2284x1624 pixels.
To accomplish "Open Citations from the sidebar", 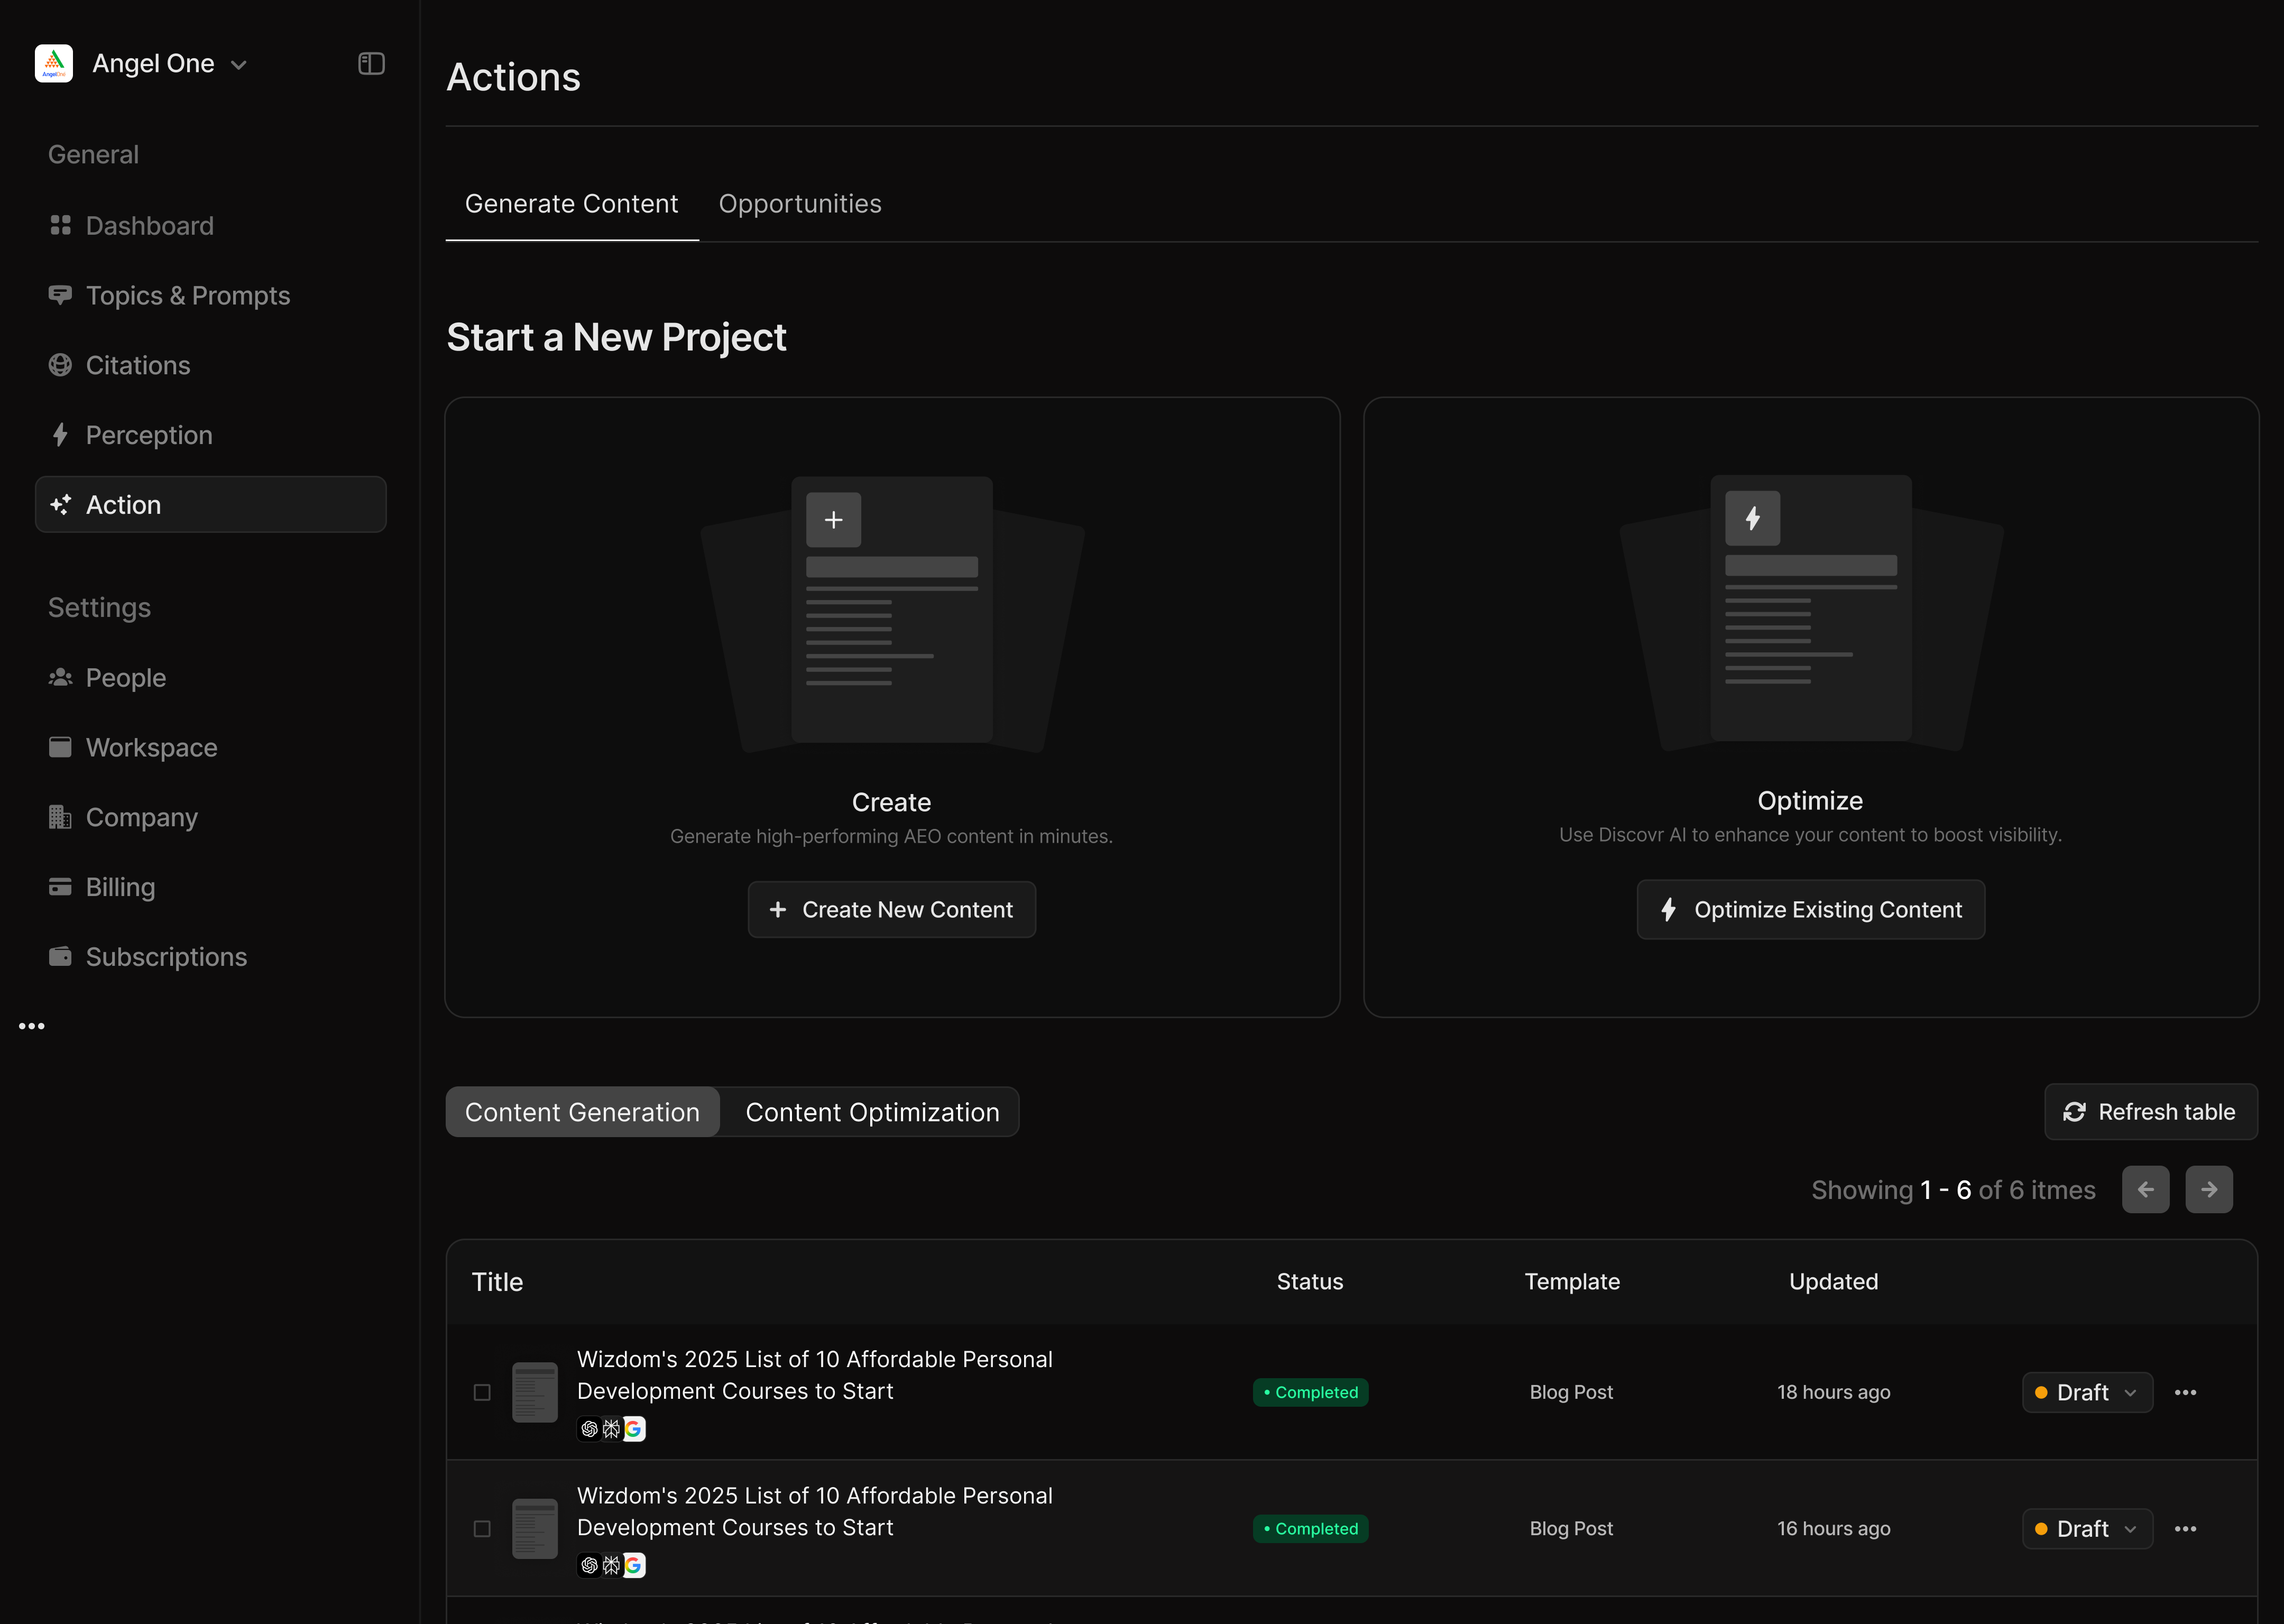I will 137,366.
